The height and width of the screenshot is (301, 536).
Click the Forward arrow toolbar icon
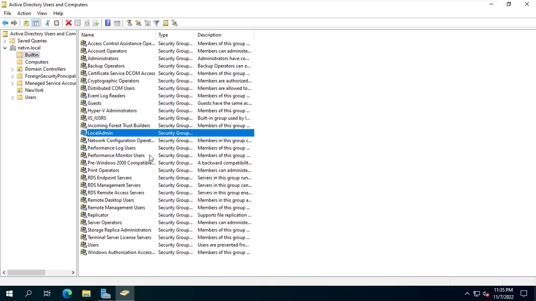pyautogui.click(x=14, y=23)
